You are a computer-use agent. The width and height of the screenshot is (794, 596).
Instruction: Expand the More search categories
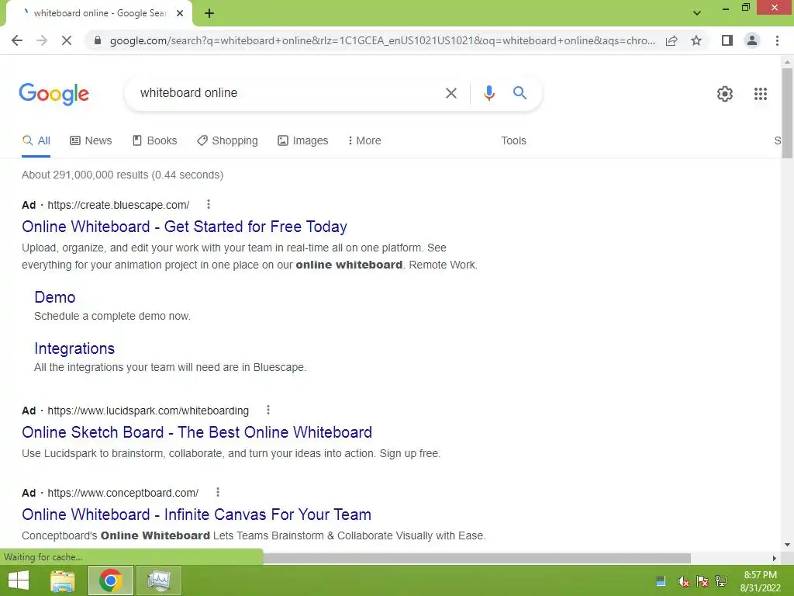[x=364, y=141]
